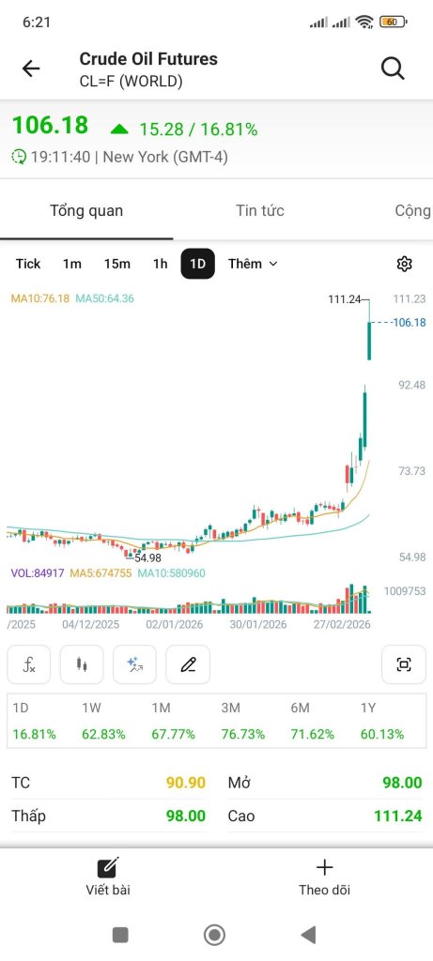Tap the Android home navigation button

click(x=215, y=935)
